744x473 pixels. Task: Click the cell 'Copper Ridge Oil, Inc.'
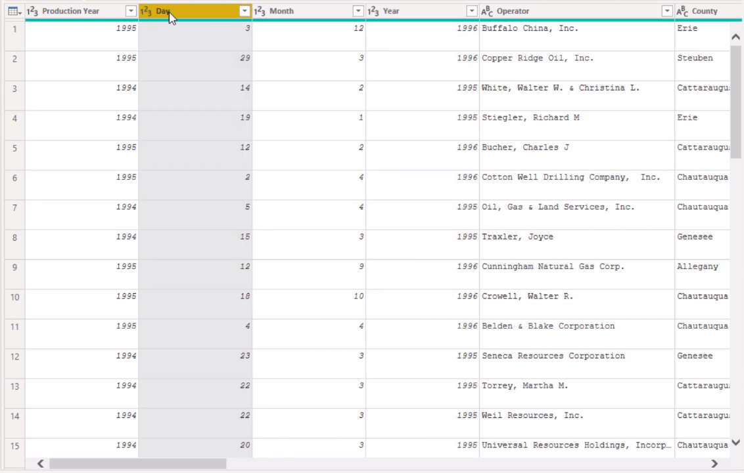[577, 66]
